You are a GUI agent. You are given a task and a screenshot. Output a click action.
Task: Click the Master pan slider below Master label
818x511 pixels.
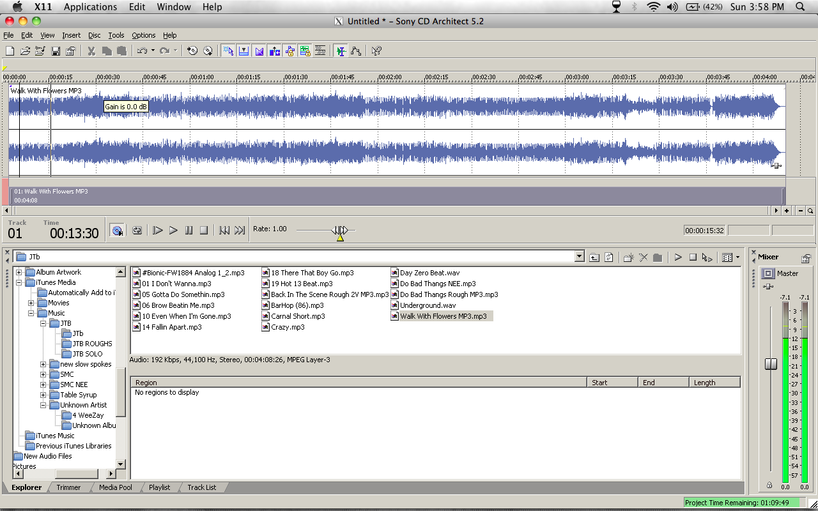[x=768, y=286]
